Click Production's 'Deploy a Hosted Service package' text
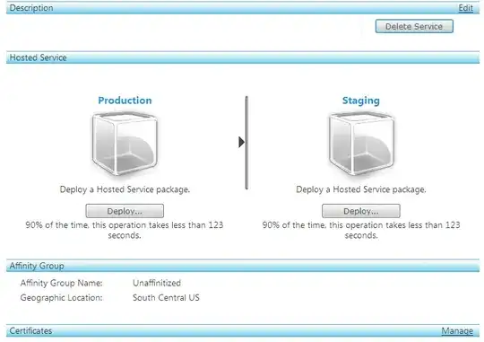The width and height of the screenshot is (484, 342). coord(125,189)
